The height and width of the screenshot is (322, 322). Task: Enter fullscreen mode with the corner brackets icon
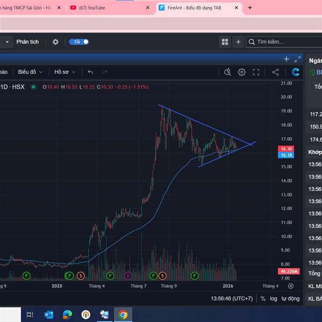[x=256, y=72]
